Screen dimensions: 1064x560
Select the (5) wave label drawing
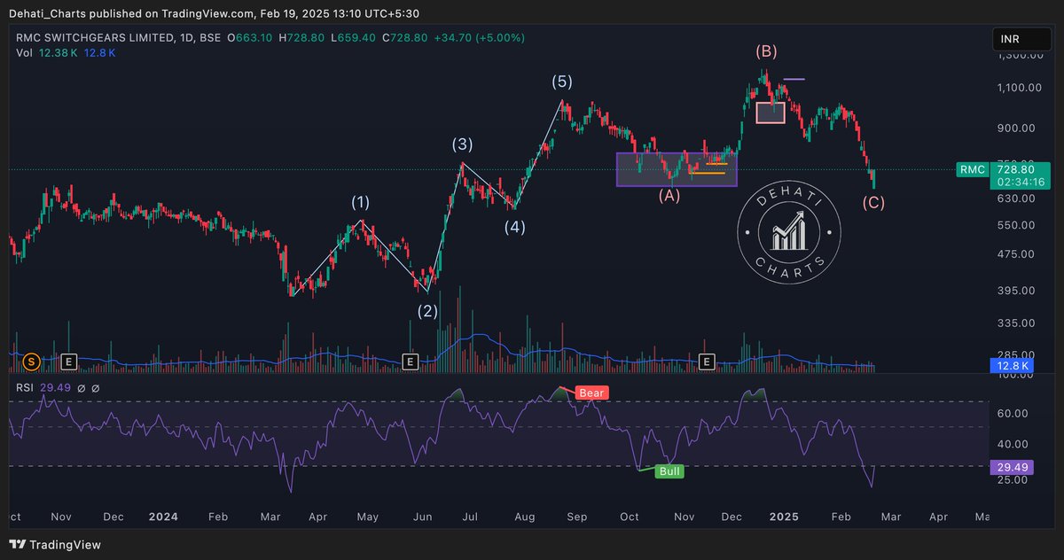coord(562,82)
